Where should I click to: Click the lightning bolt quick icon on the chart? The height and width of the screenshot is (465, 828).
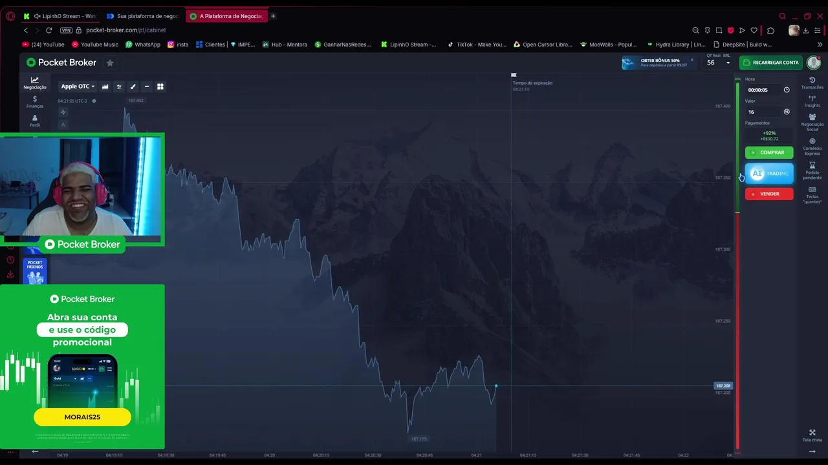click(63, 112)
